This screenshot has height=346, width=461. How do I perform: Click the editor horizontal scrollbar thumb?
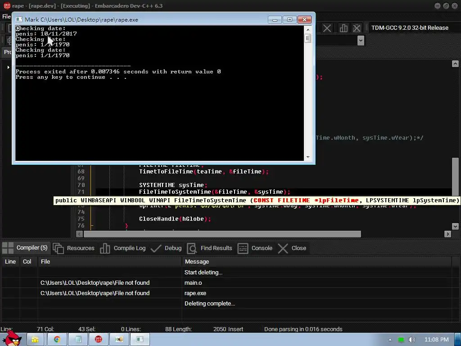[222, 234]
